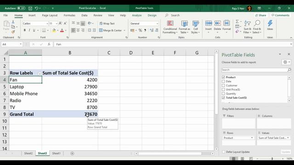Apply Comma Style format
Viewport: 294px width, 165px height.
tap(145, 30)
